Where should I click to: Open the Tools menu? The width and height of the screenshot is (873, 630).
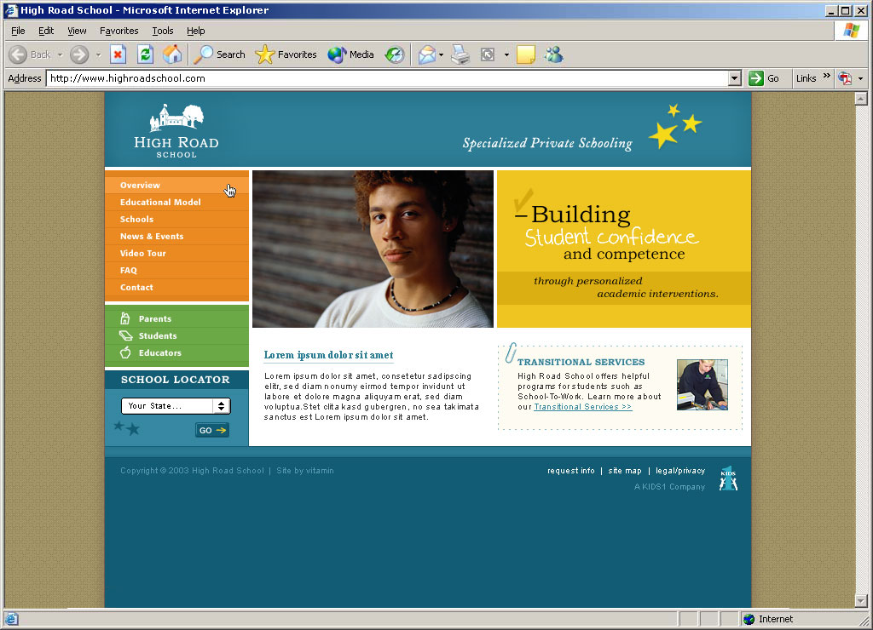pyautogui.click(x=162, y=31)
